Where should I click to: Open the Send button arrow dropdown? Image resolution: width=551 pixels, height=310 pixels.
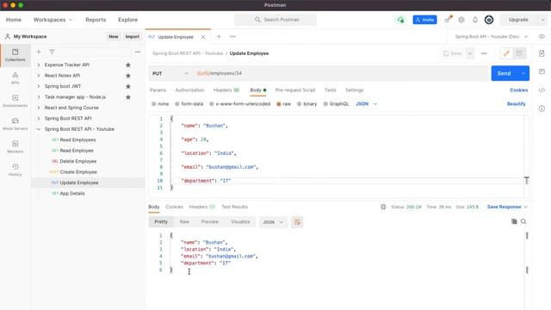(x=523, y=73)
